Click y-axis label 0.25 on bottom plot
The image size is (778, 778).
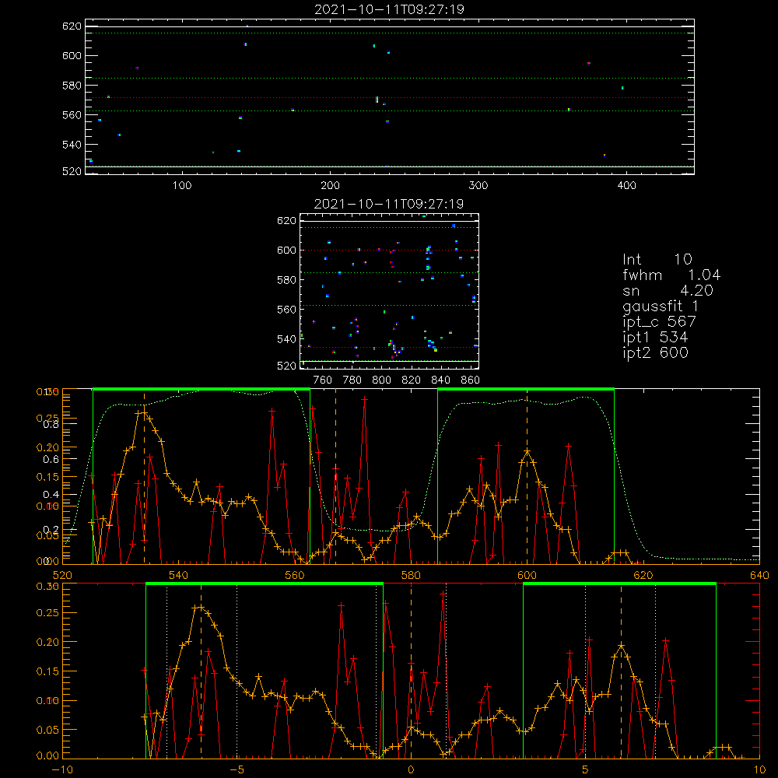click(47, 613)
